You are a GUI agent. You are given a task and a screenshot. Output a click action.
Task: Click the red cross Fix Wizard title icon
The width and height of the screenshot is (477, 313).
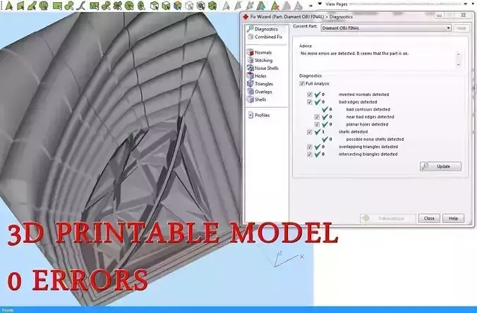(246, 17)
